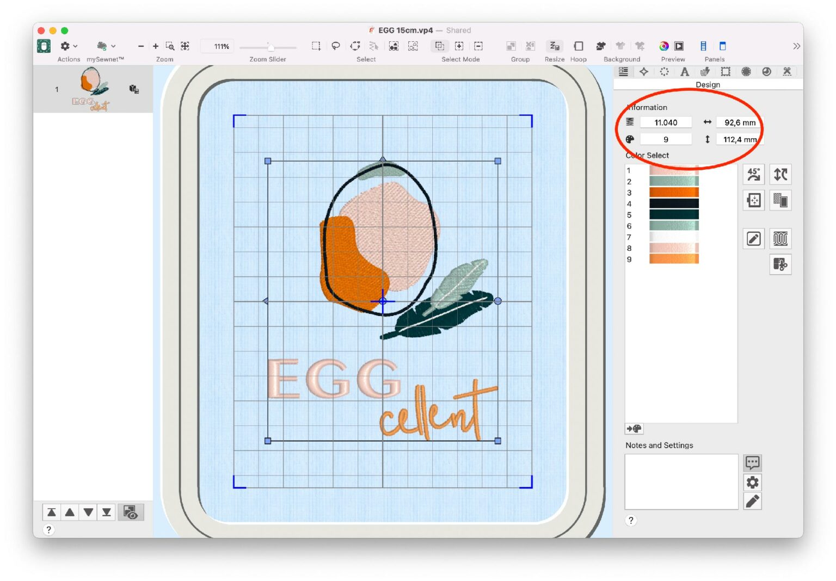Toggle the display of notes speech bubble

752,463
